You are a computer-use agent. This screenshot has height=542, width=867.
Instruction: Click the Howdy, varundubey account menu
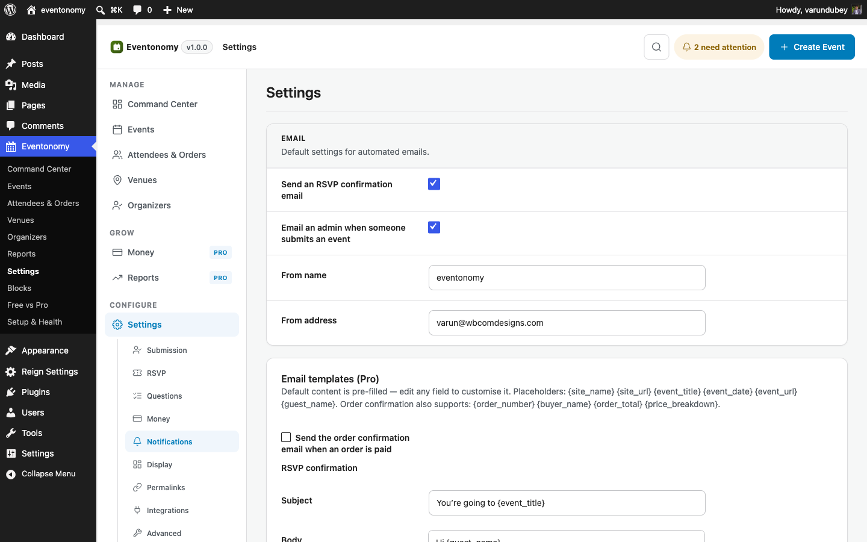click(x=819, y=10)
